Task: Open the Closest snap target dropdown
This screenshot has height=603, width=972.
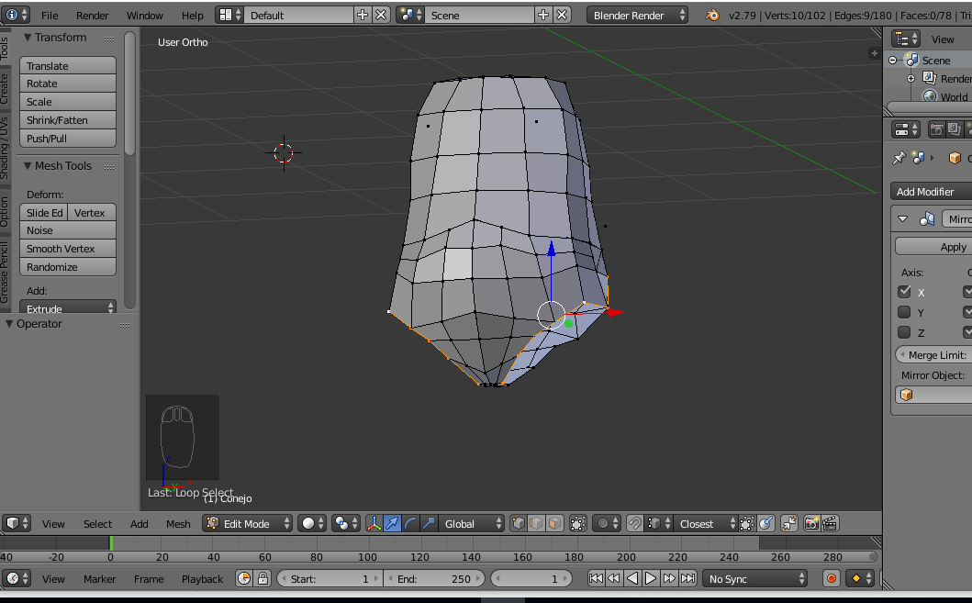Action: (706, 524)
